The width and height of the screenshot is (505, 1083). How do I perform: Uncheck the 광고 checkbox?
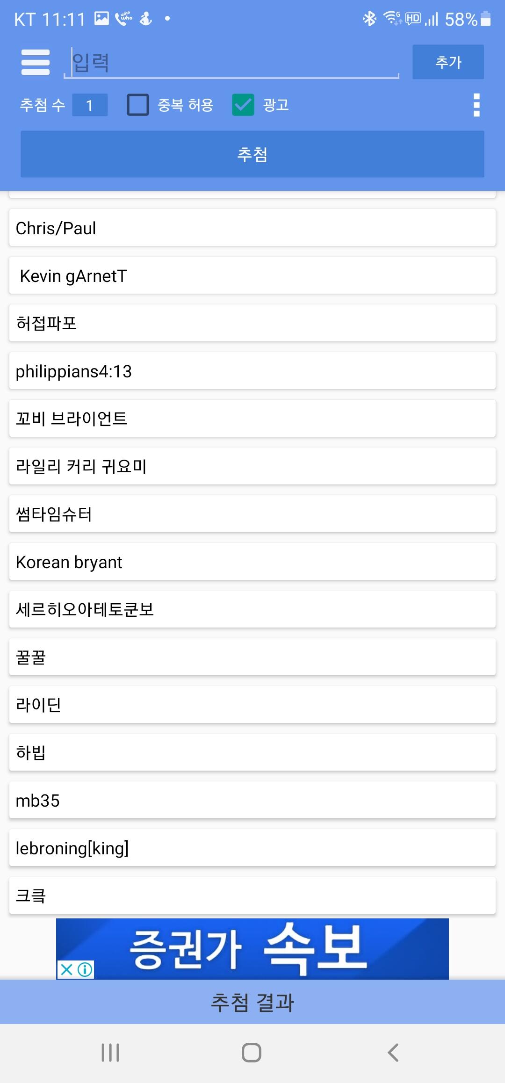(x=243, y=105)
